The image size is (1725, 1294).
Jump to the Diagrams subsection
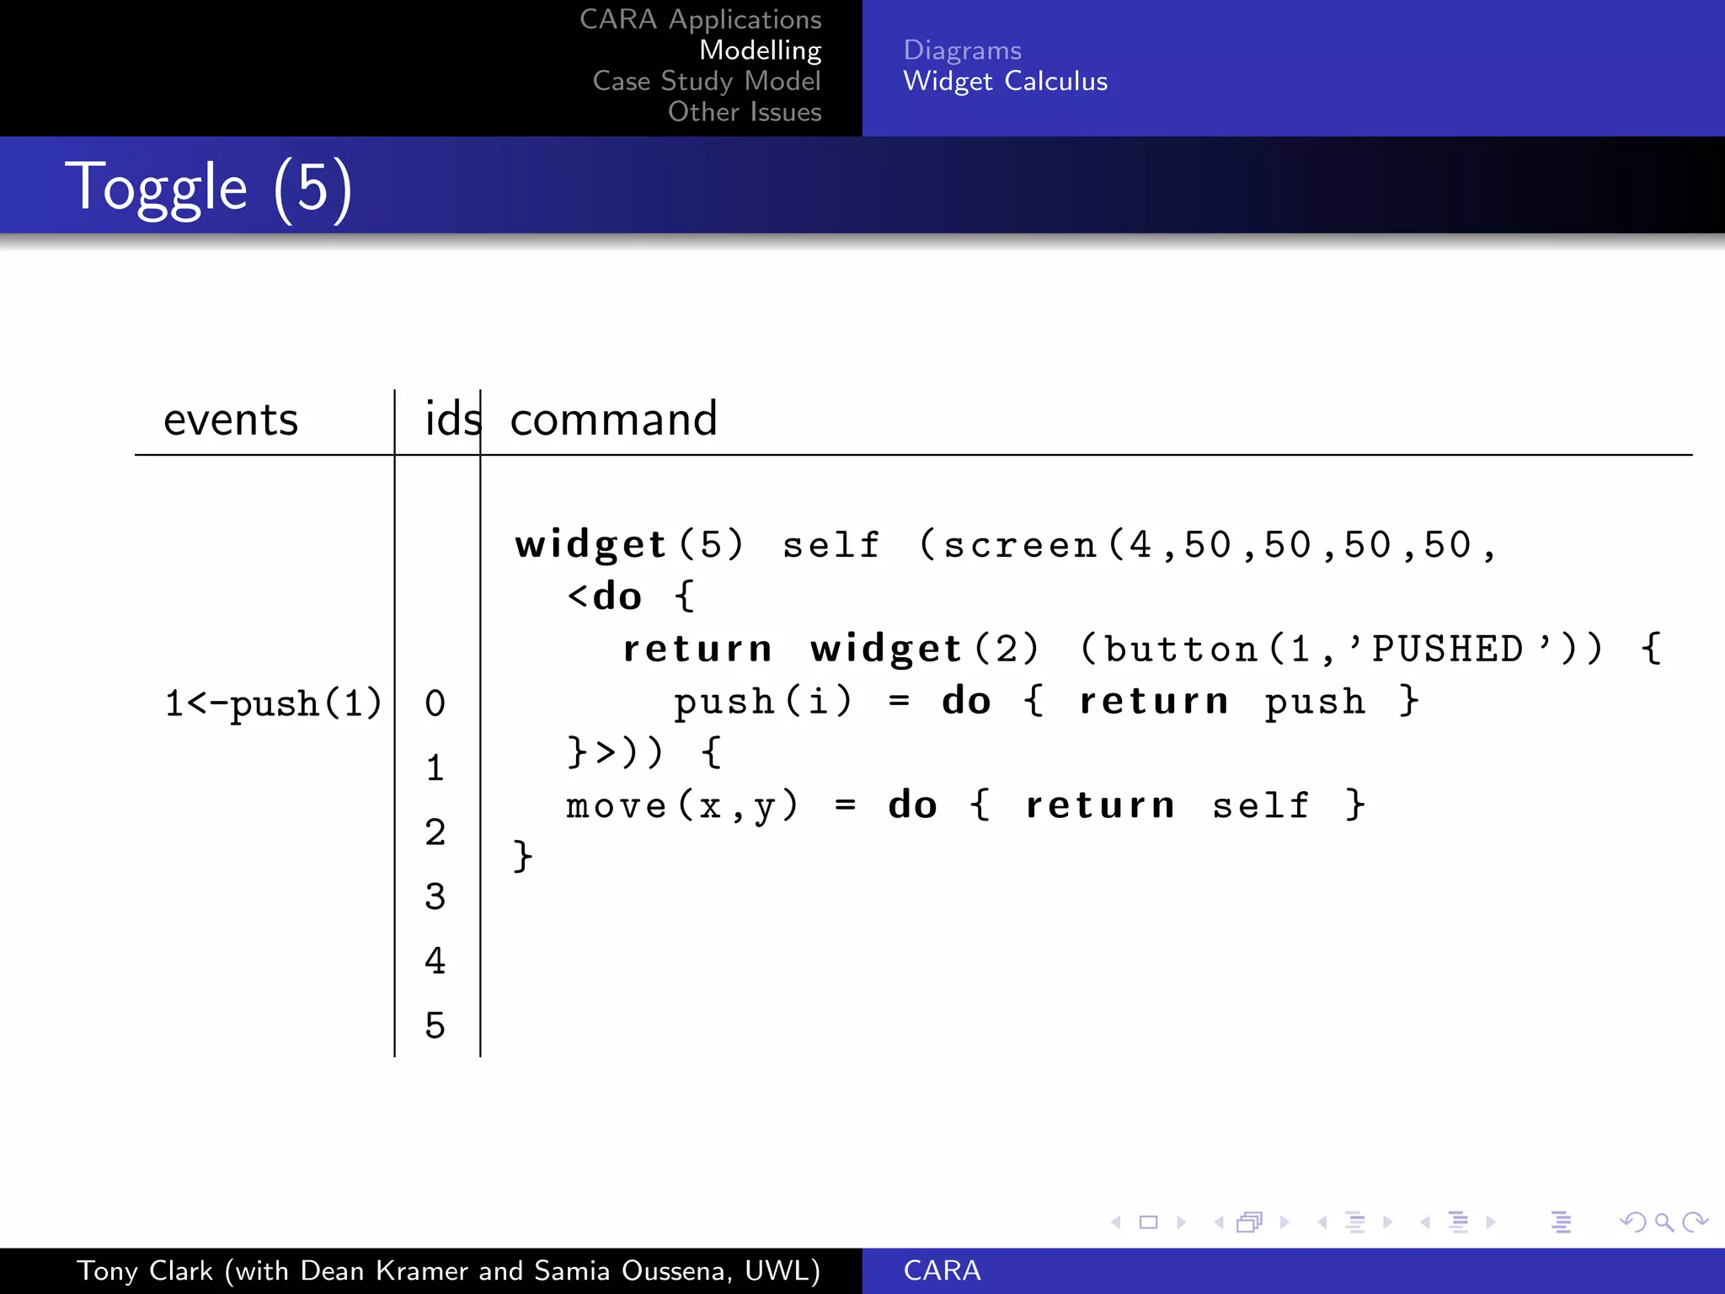click(962, 51)
